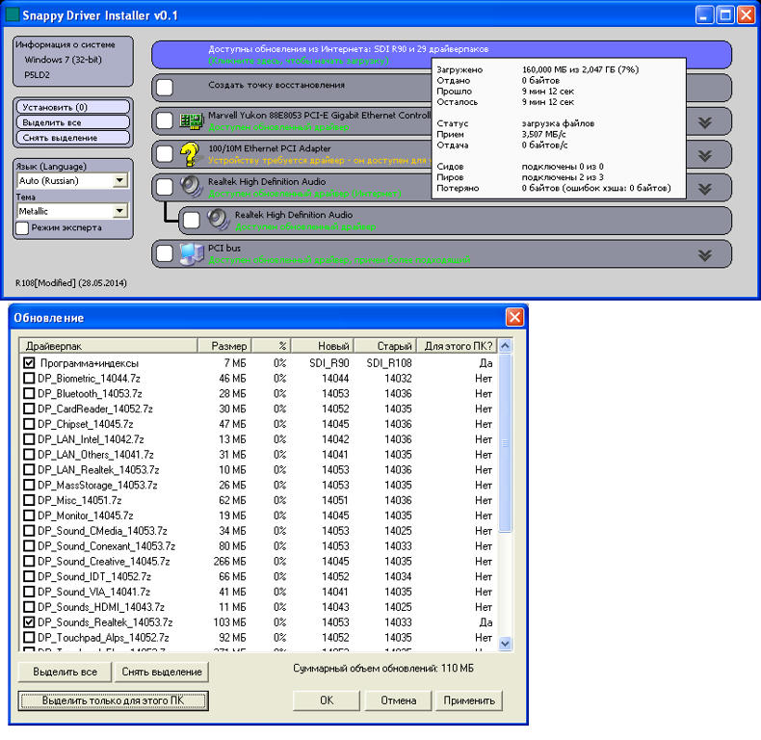761x740 pixels.
Task: Check the DP_Bluetooth_14053.7z checkbox
Action: click(x=29, y=393)
